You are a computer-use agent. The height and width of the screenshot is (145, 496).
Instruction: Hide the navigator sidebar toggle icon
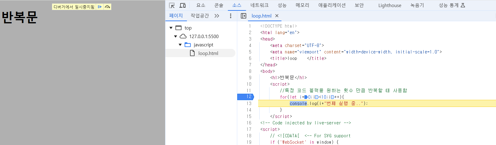coord(243,16)
